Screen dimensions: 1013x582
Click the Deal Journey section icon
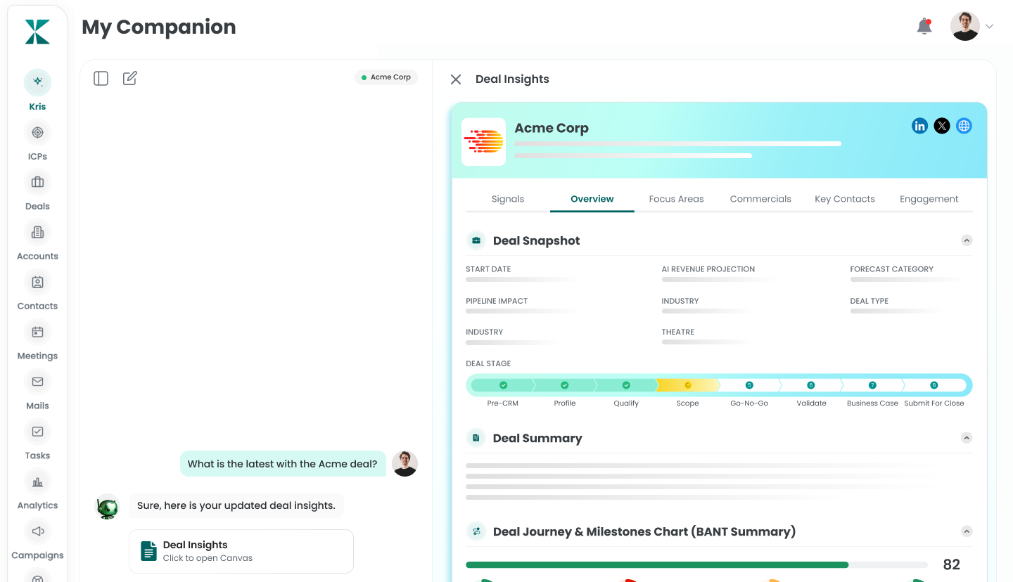(476, 531)
